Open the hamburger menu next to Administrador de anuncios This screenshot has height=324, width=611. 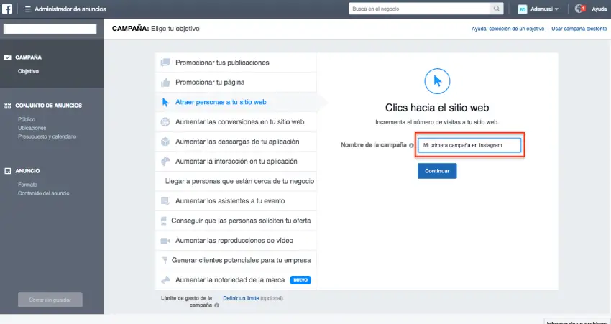27,9
